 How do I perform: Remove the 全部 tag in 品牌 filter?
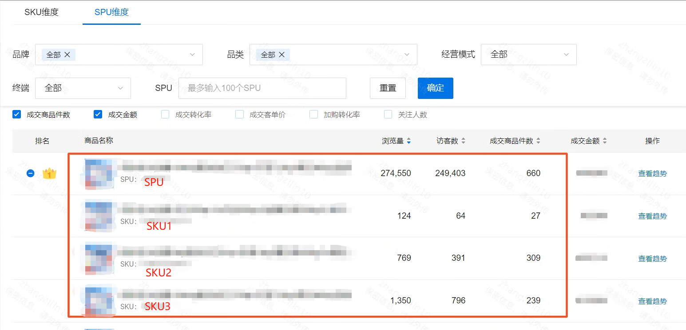pos(67,55)
